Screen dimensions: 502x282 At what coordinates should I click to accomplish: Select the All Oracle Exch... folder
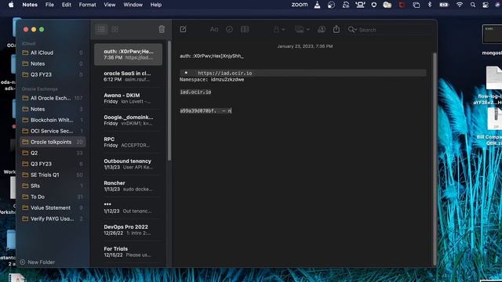[x=53, y=98]
